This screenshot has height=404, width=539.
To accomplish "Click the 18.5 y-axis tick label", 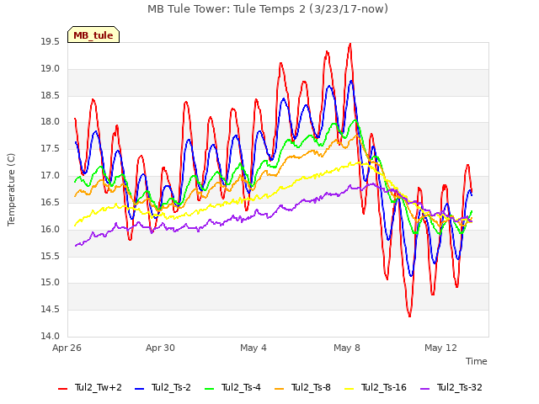I will coord(51,95).
